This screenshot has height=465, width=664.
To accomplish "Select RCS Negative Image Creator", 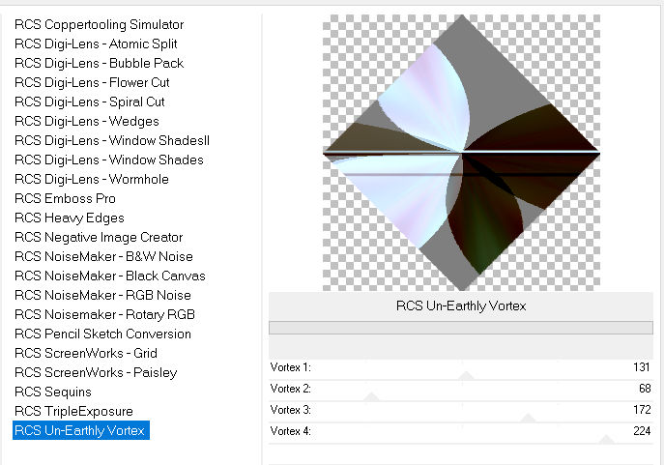I will coord(99,237).
